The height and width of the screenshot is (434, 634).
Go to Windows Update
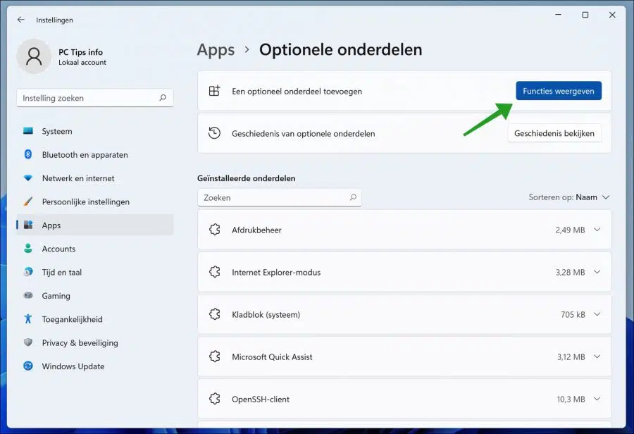pos(95,366)
